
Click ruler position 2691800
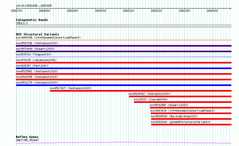point(44,11)
